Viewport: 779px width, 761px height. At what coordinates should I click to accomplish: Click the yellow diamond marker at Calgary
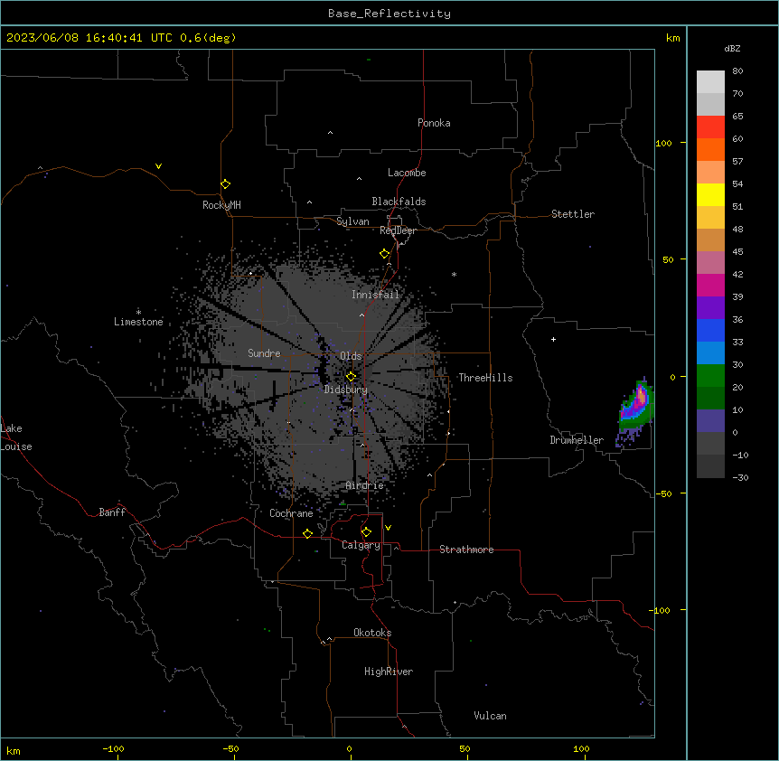tap(366, 532)
